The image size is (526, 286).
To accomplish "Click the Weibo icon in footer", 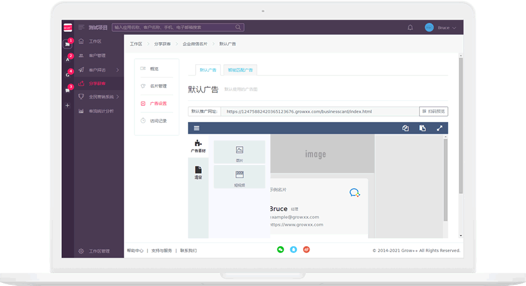I will (306, 249).
